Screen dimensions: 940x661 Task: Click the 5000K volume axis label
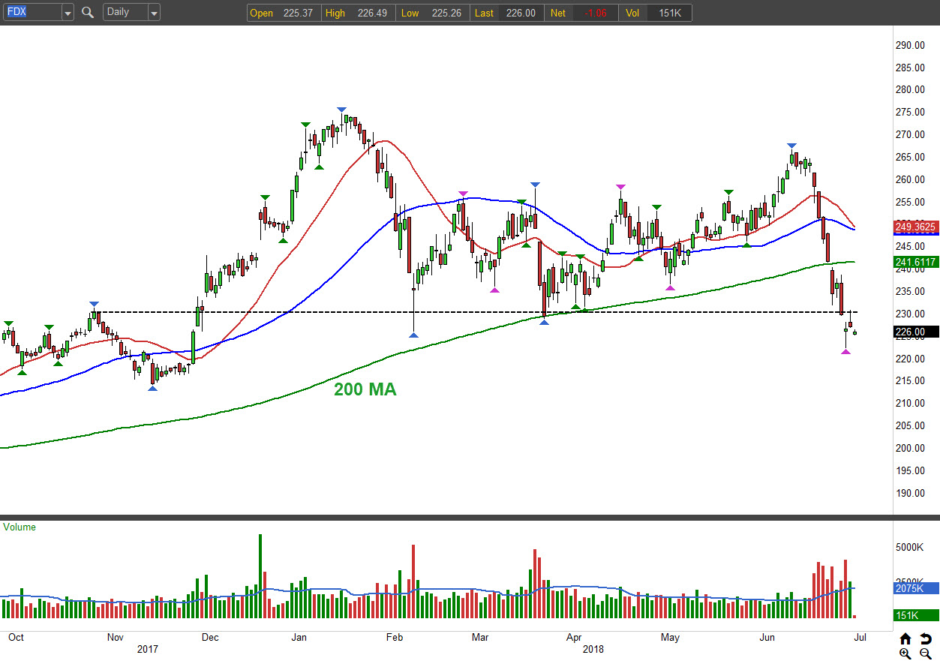910,548
